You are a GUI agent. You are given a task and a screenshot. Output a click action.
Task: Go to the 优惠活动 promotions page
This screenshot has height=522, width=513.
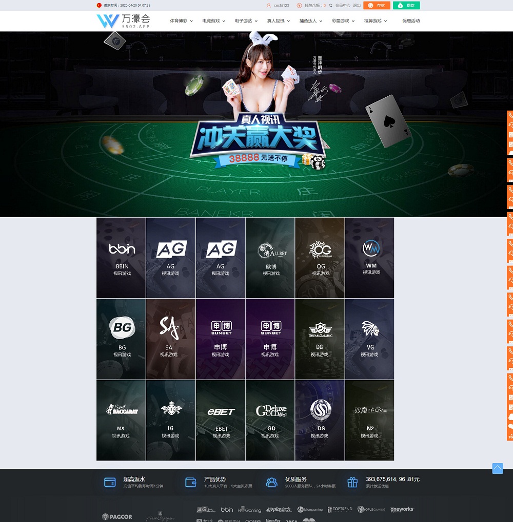[x=411, y=21]
